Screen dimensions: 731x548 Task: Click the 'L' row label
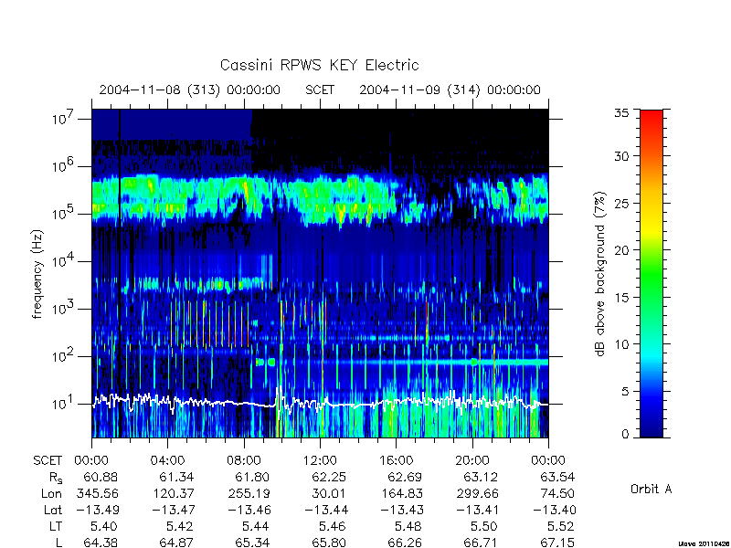(x=58, y=543)
